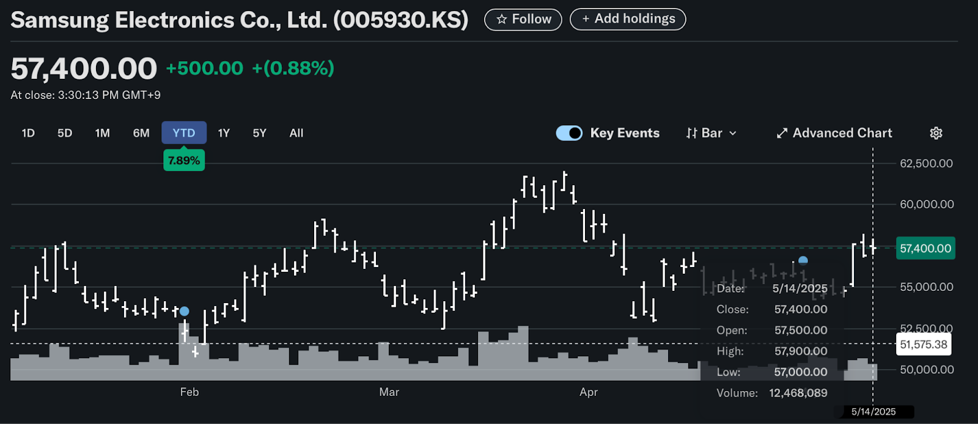Select the 1Y time range
Screen dimensions: 978x424
(224, 133)
